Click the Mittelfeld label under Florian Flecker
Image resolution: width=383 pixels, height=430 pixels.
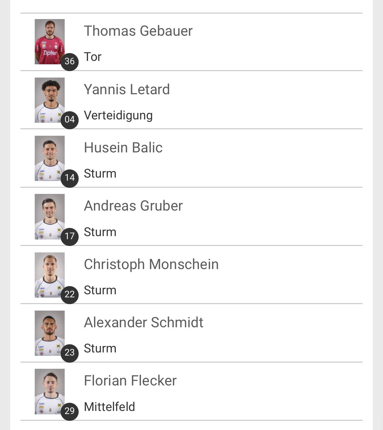click(109, 407)
